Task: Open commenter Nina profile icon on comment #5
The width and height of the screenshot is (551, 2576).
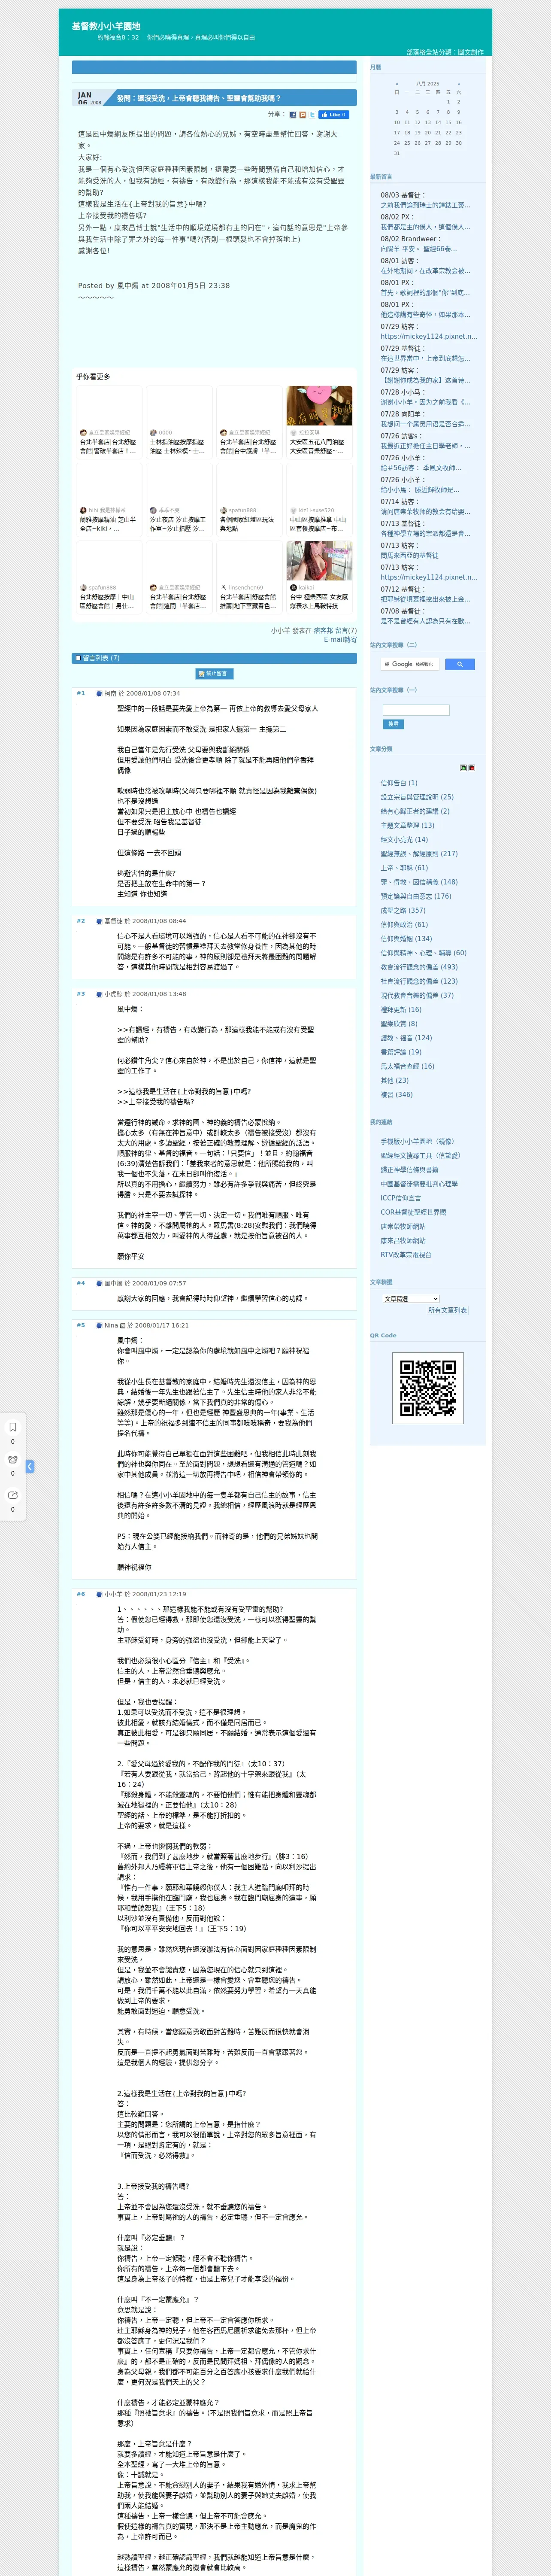Action: 100,1326
